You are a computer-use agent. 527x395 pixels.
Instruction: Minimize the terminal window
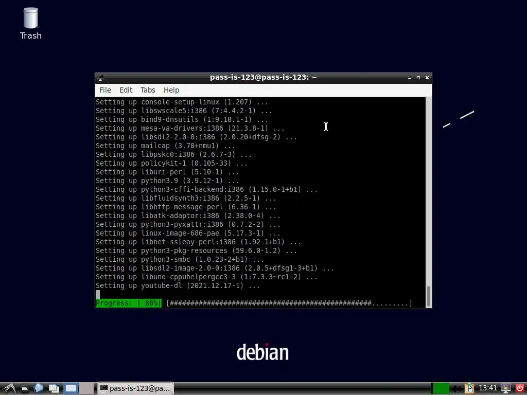pos(409,78)
